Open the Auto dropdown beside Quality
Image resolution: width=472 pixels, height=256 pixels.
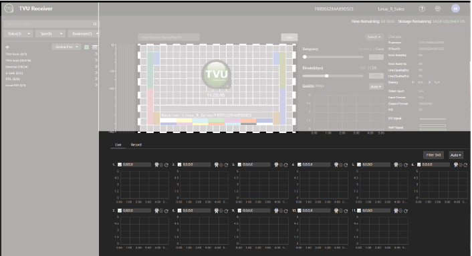(x=376, y=87)
